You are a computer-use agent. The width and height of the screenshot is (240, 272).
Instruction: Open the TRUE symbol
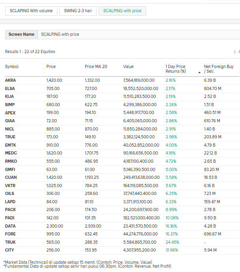(x=10, y=137)
